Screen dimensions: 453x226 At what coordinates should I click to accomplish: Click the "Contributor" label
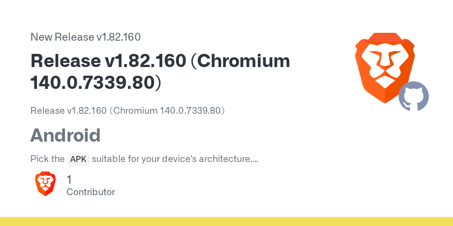coord(91,192)
